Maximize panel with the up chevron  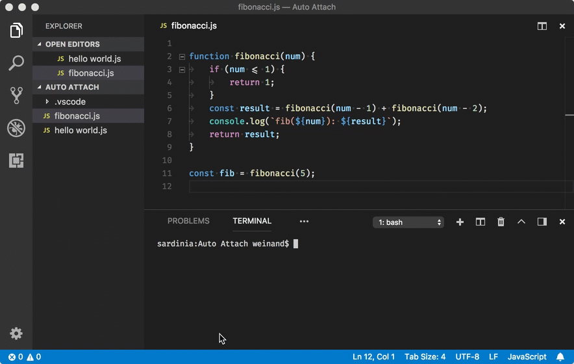click(521, 222)
